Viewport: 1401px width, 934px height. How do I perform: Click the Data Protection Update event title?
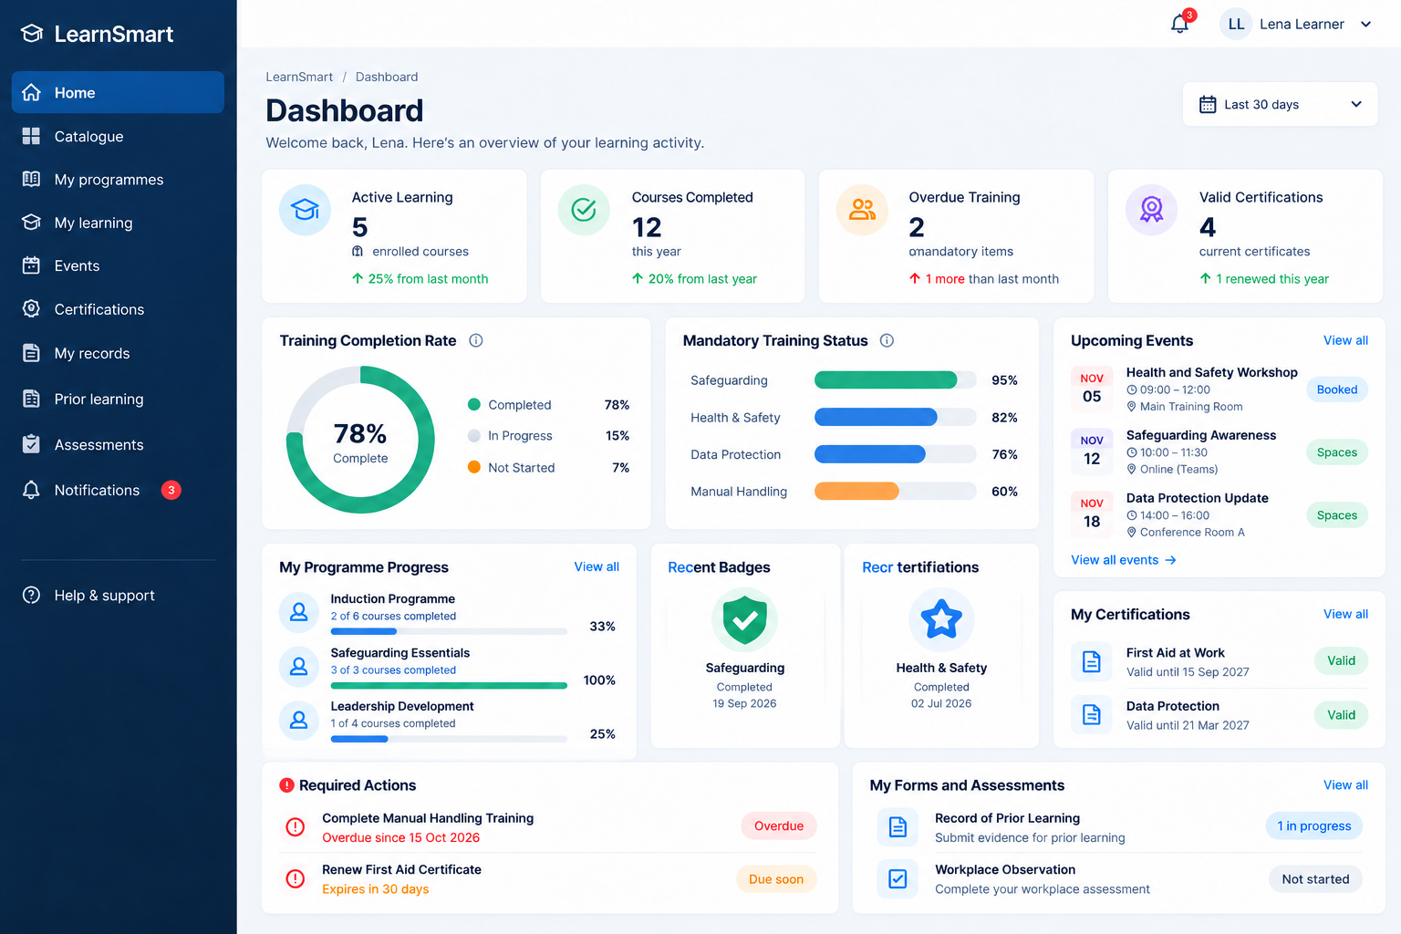[x=1198, y=498]
